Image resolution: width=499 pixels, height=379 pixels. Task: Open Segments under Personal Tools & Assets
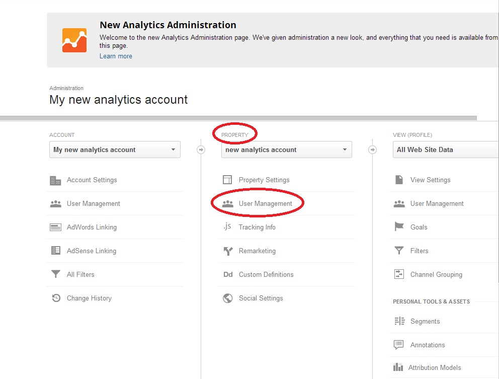click(425, 321)
